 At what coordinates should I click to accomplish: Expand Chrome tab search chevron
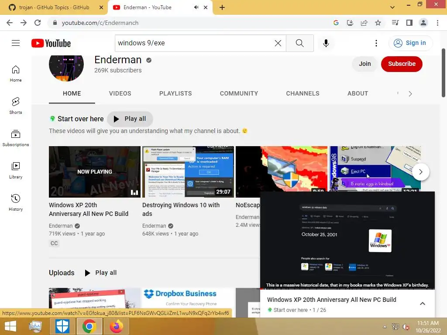(392, 7)
